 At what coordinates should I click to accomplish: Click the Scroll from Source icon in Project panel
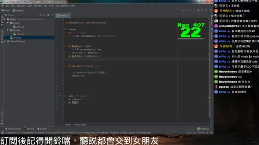40,15
